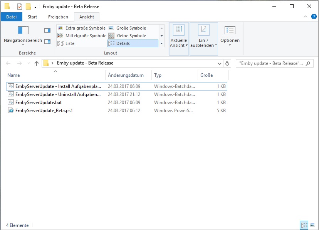Toggle the Vorschaufenster preview pane icon
The height and width of the screenshot is (230, 319).
coord(47,30)
